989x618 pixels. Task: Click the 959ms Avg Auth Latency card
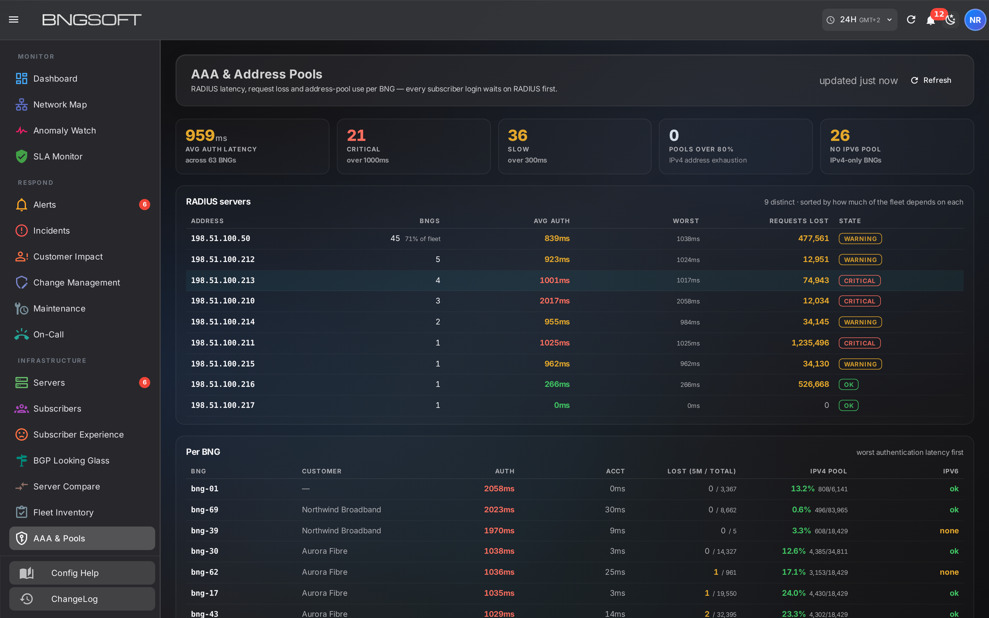coord(252,146)
